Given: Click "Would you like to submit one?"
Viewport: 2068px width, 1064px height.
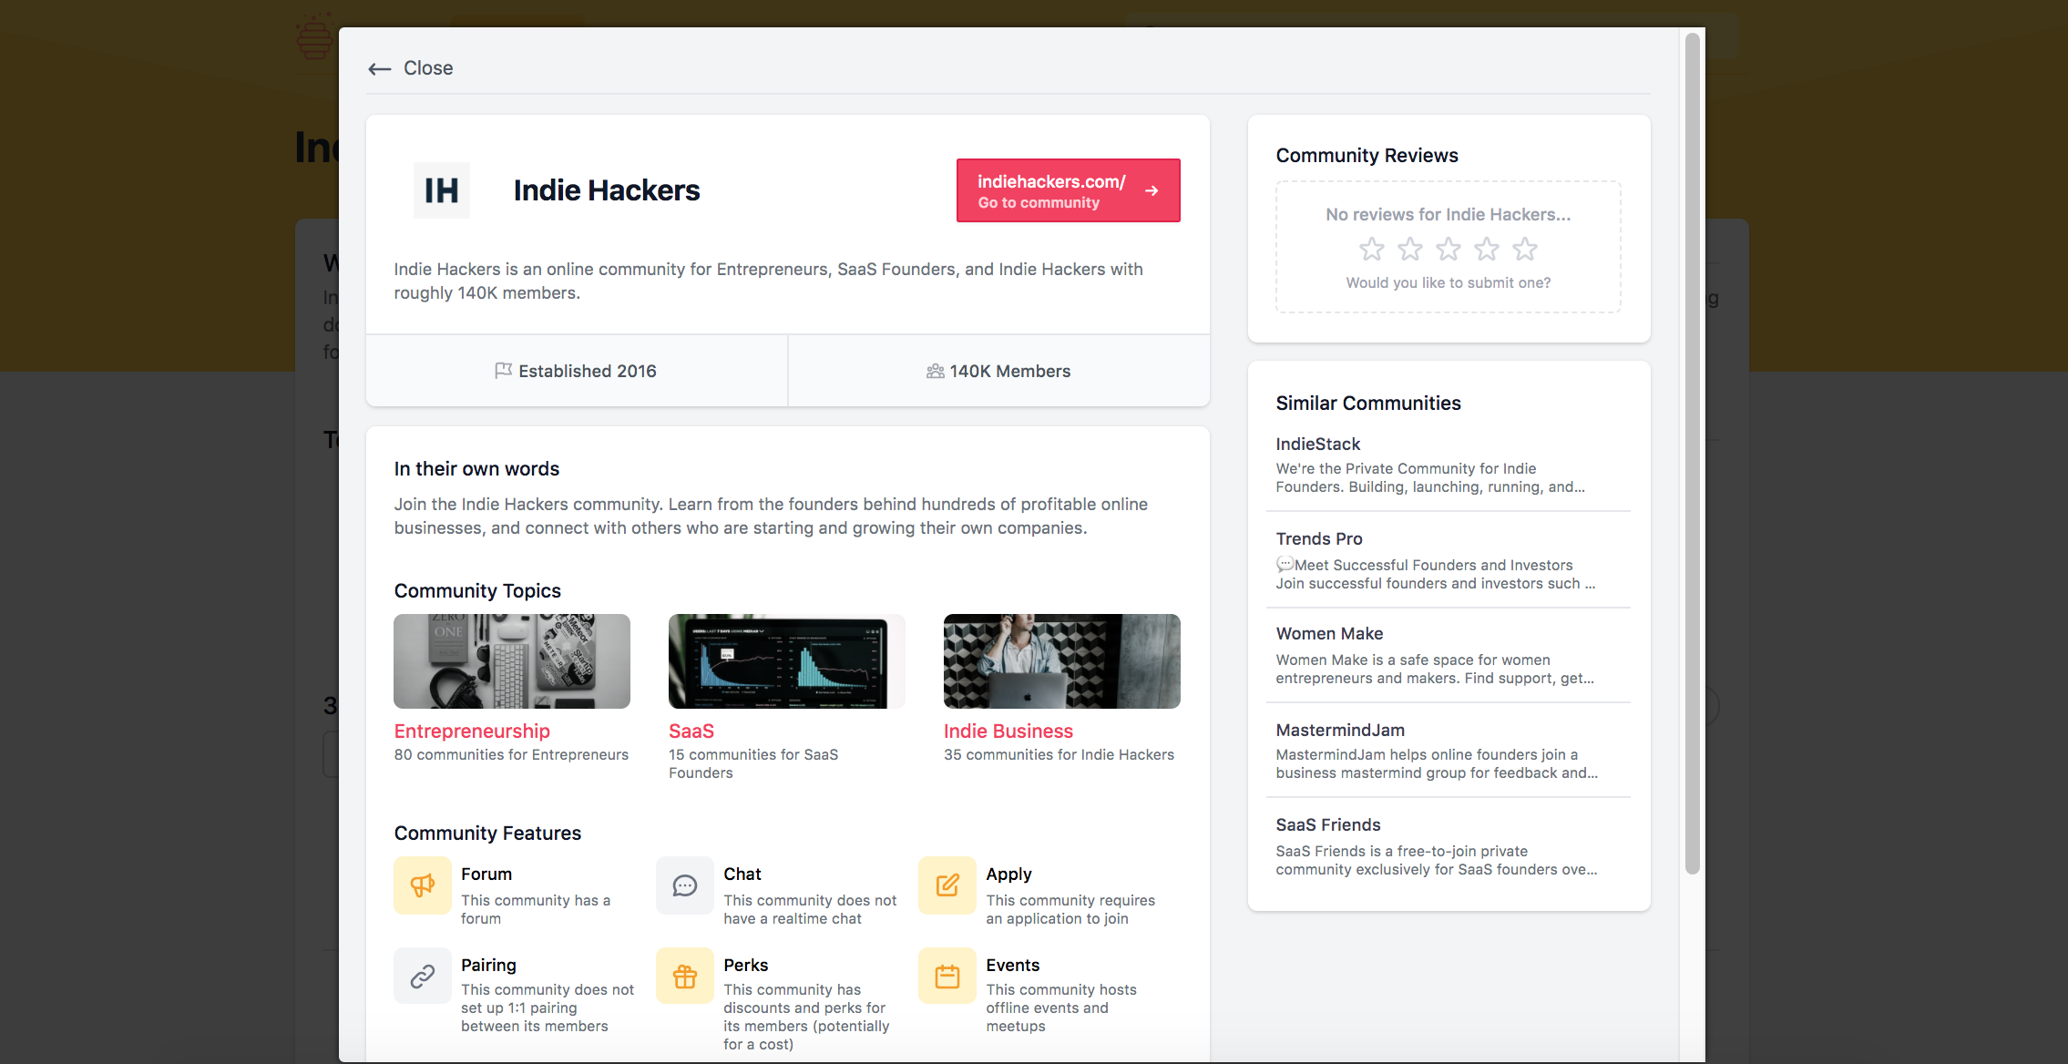Looking at the screenshot, I should [1449, 282].
